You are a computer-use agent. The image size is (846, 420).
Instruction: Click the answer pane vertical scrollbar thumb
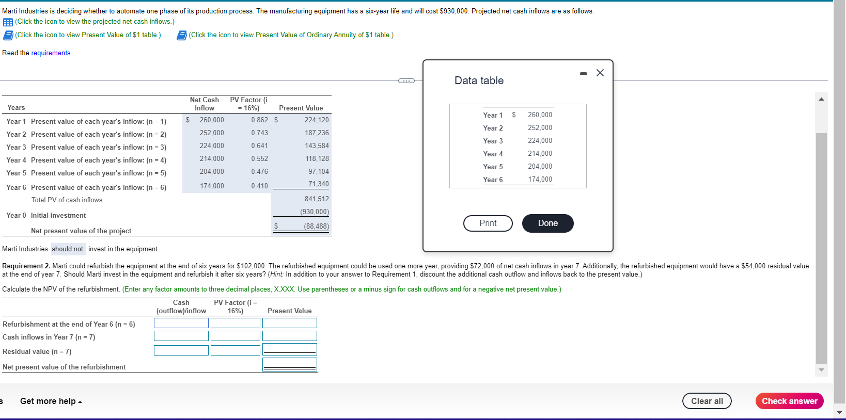[821, 248]
